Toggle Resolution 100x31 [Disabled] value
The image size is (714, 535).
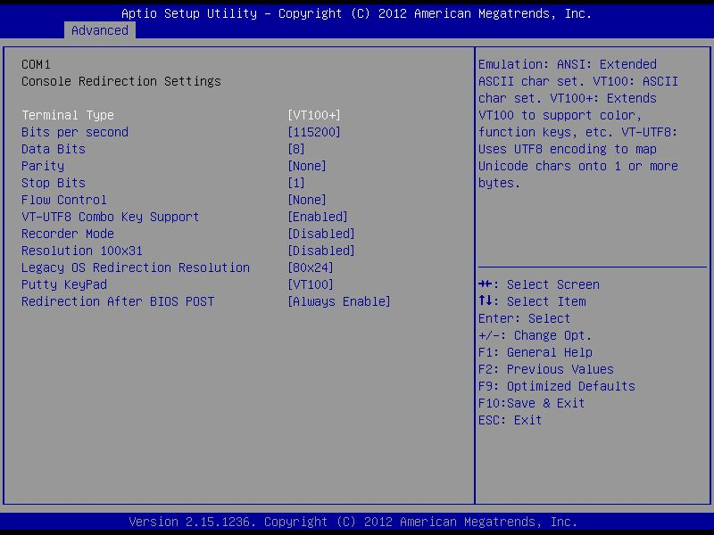[x=320, y=251]
